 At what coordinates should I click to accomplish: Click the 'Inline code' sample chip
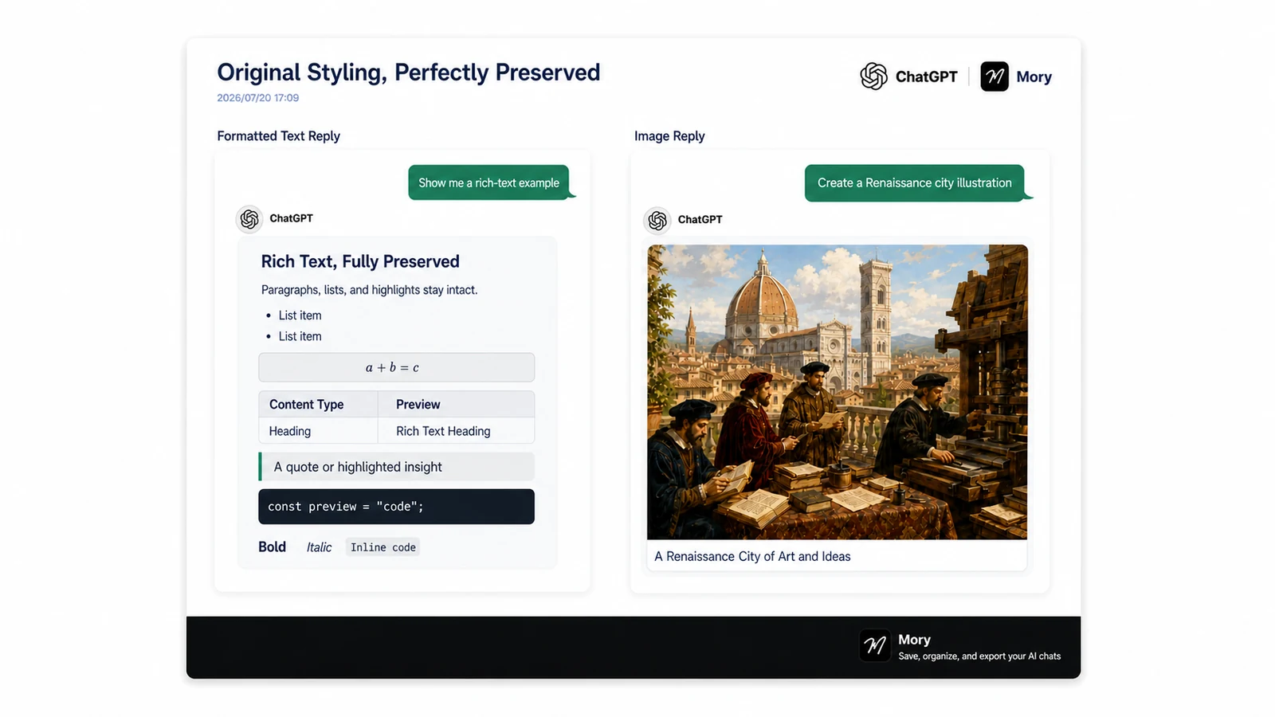click(x=383, y=547)
